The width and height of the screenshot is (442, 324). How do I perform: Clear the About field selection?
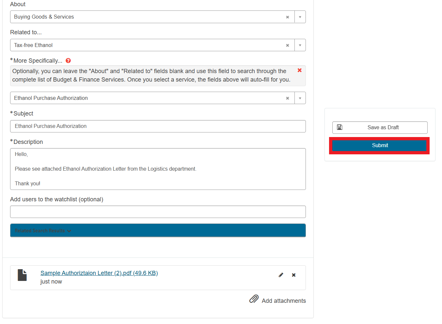tap(287, 17)
